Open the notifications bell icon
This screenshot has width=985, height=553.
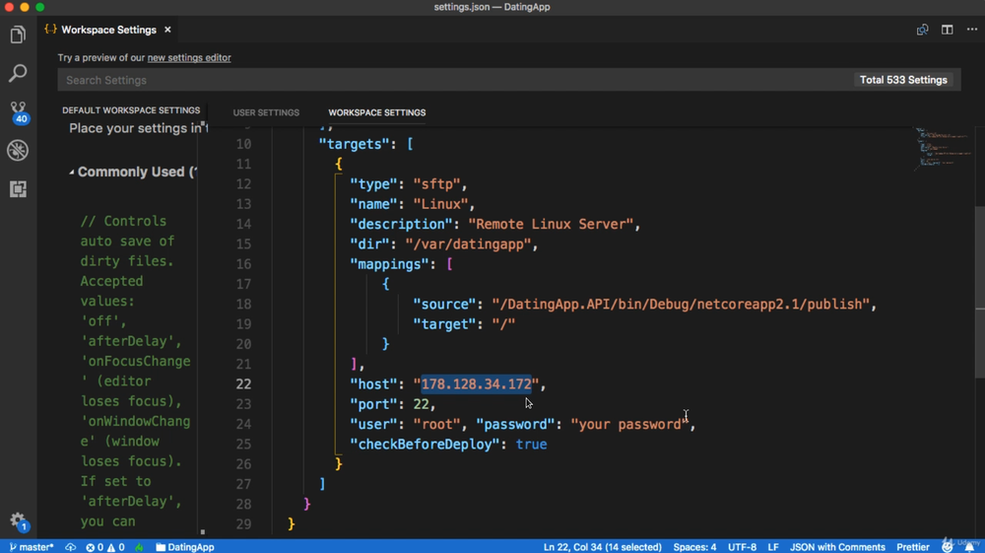969,547
